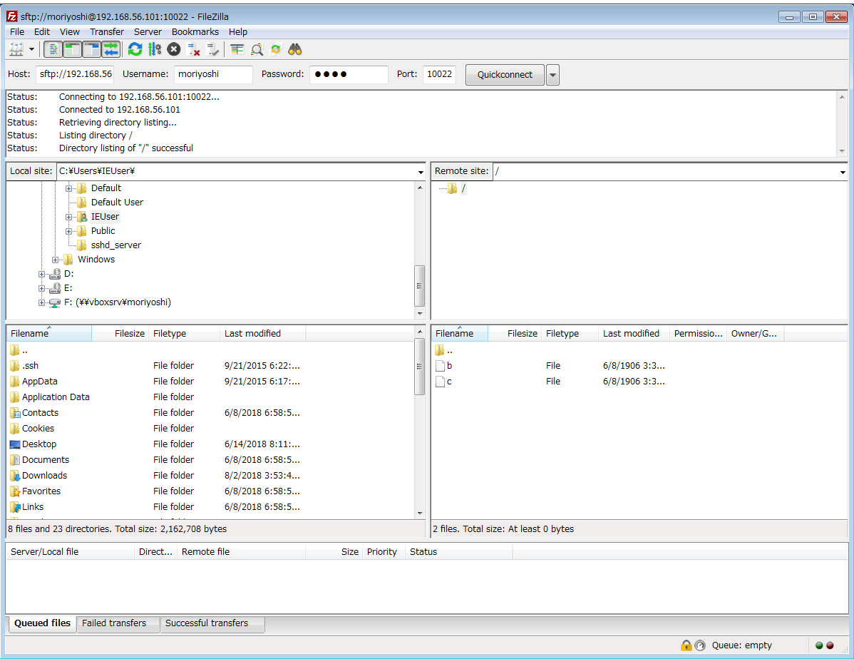Select the Default User folder
This screenshot has width=854, height=659.
[117, 203]
